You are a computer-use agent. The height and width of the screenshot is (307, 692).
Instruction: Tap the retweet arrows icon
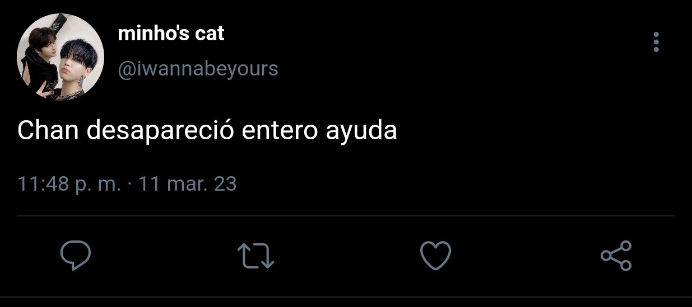point(256,256)
